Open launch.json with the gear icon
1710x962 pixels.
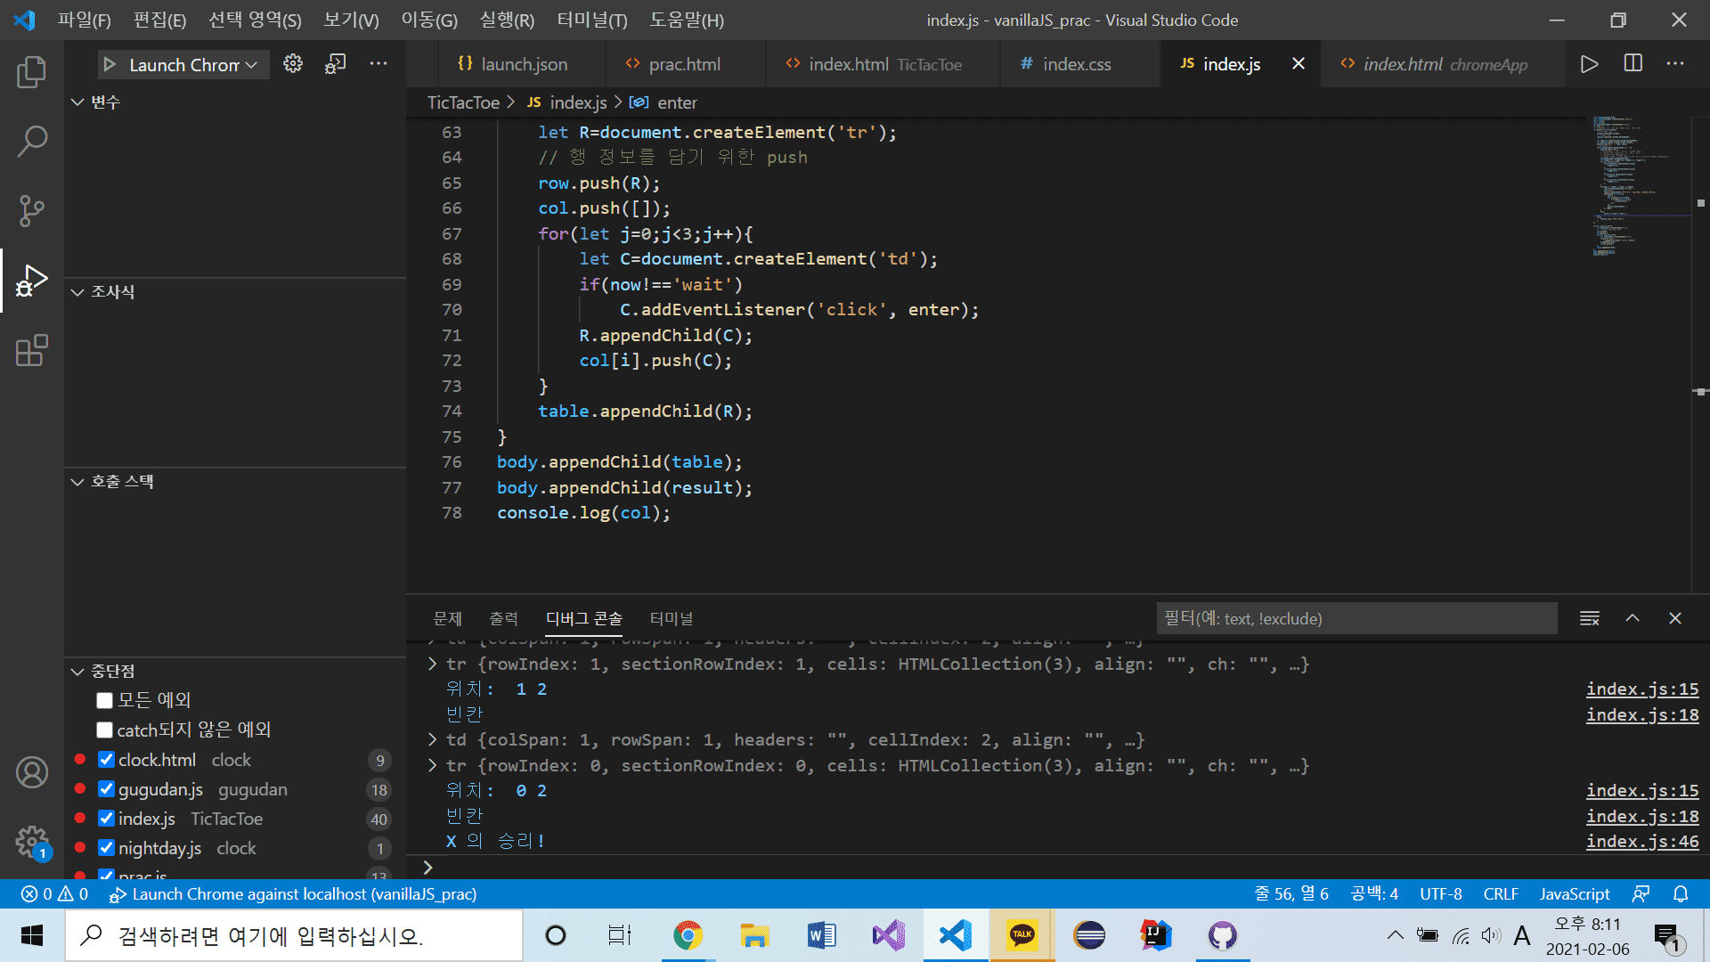[293, 64]
